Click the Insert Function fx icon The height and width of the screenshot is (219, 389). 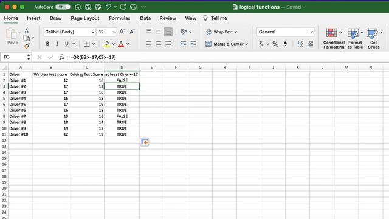pyautogui.click(x=62, y=57)
